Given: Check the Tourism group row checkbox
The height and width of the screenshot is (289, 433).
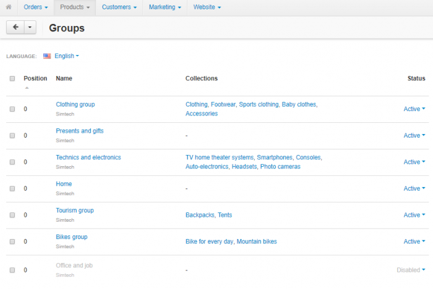Looking at the screenshot, I should pyautogui.click(x=12, y=215).
